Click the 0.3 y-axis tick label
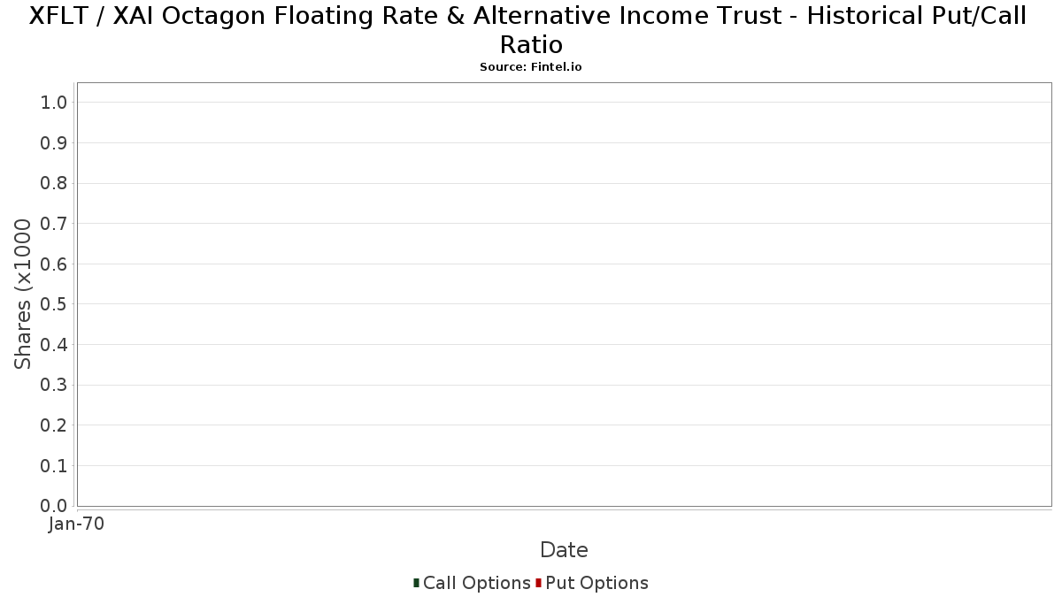 [54, 386]
